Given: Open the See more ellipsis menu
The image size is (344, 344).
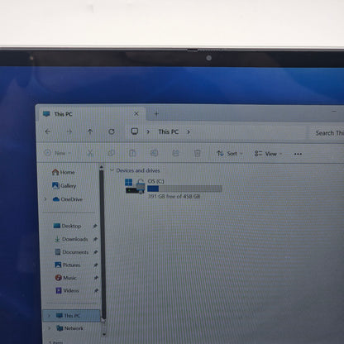Looking at the screenshot, I should pos(298,154).
